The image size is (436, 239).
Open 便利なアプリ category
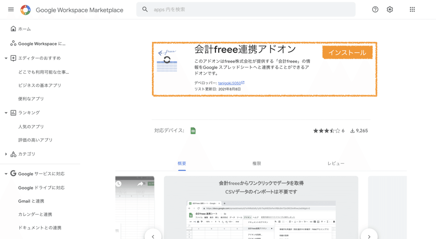pos(31,99)
